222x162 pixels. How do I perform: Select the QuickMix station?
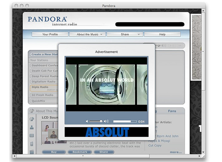pyautogui.click(x=44, y=101)
